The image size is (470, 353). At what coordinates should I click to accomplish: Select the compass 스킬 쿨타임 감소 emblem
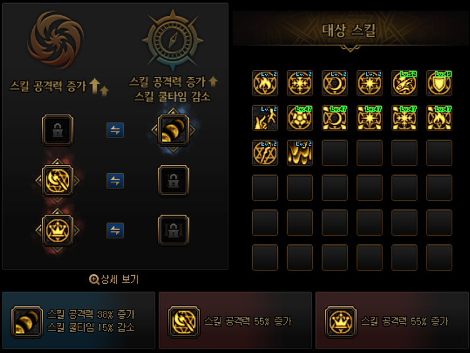172,39
